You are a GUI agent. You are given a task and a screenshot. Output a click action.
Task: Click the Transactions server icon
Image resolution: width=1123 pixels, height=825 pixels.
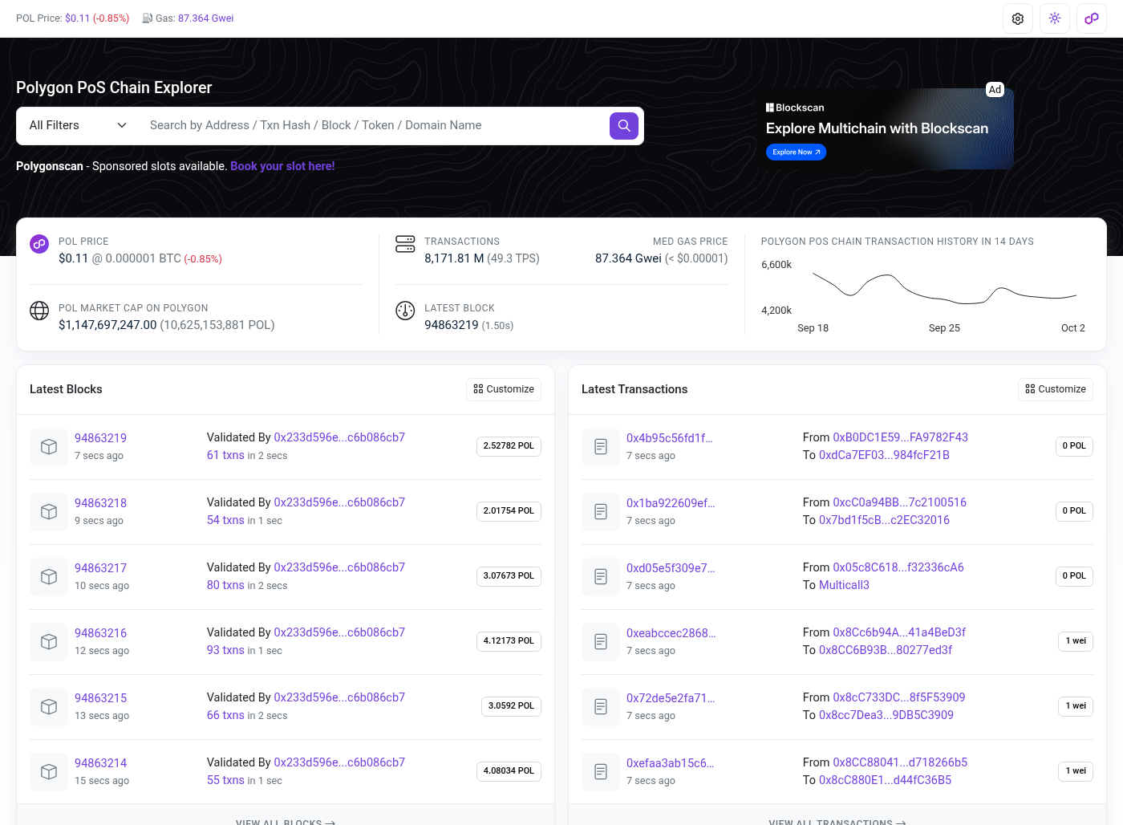pyautogui.click(x=405, y=244)
